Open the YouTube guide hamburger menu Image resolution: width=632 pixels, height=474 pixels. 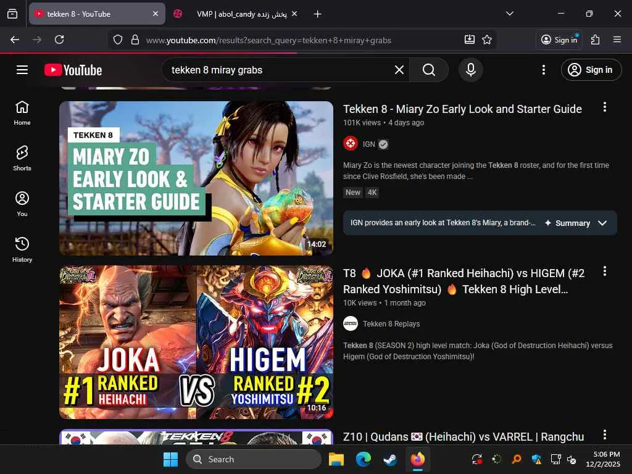point(22,70)
